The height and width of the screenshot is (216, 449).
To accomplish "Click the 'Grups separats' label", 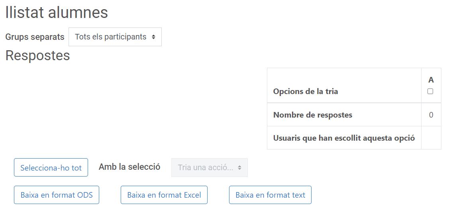I will (x=35, y=37).
